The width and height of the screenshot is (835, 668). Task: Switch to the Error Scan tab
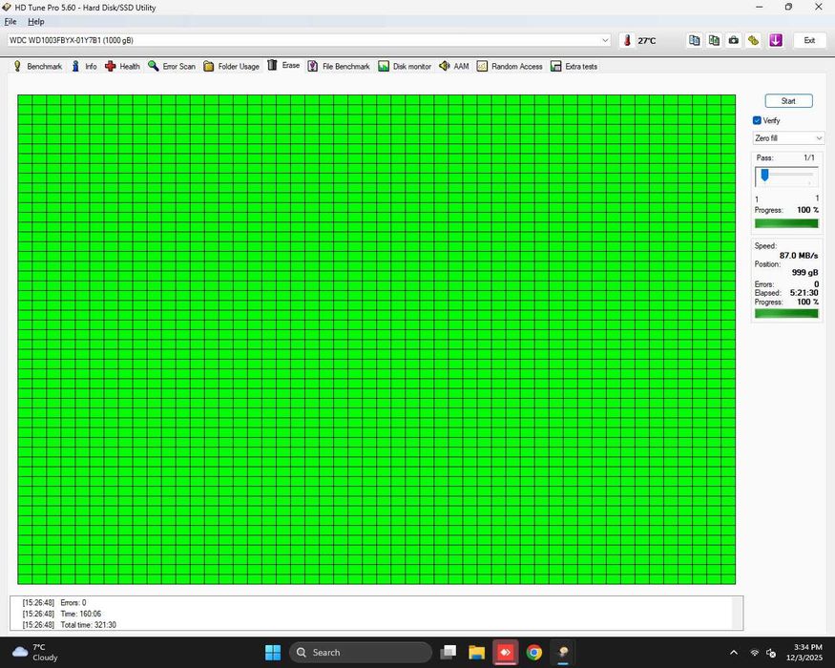pyautogui.click(x=172, y=66)
